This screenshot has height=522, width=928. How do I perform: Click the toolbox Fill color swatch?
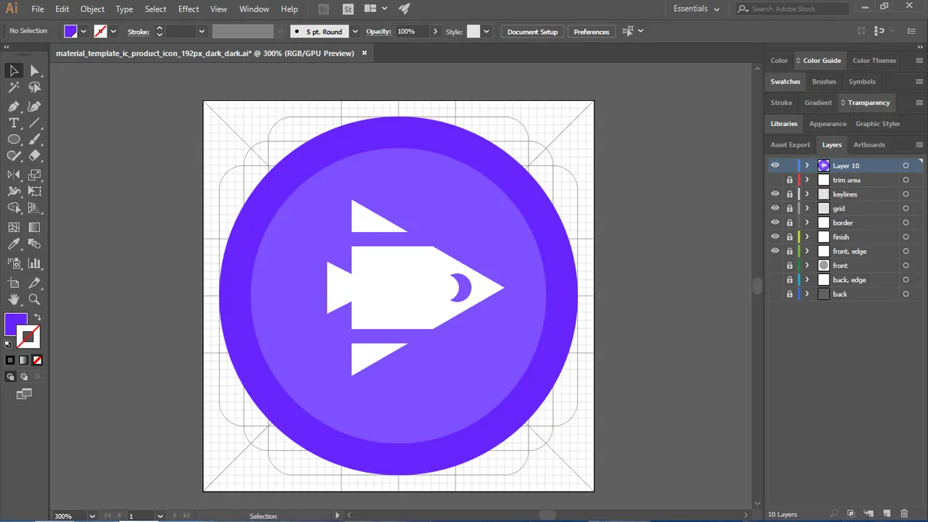coord(16,324)
